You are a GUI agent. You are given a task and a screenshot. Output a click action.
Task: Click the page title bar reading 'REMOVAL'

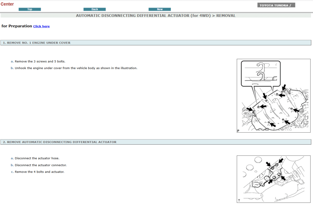(156, 15)
